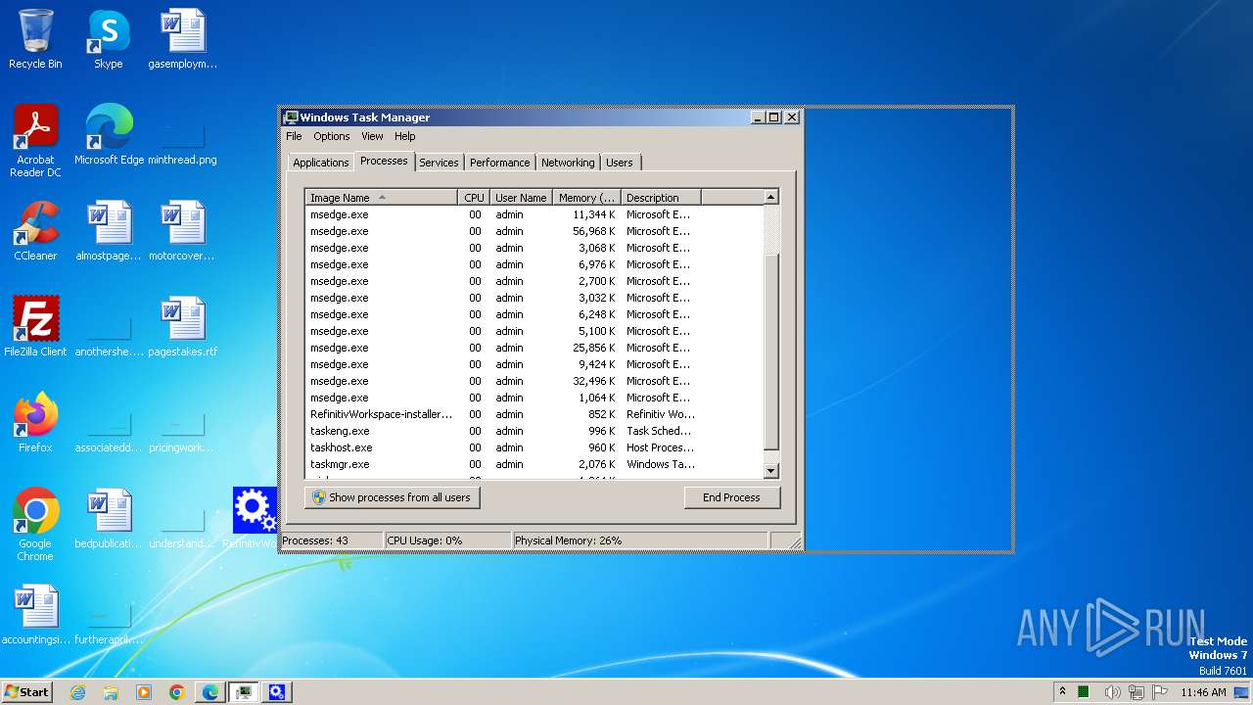Screen dimensions: 1253x705
Task: Open the Help menu in Task Manager
Action: pyautogui.click(x=405, y=136)
